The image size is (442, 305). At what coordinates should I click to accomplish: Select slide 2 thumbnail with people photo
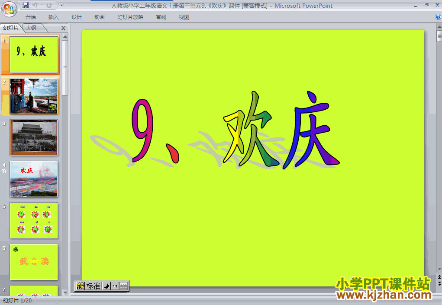pyautogui.click(x=34, y=96)
